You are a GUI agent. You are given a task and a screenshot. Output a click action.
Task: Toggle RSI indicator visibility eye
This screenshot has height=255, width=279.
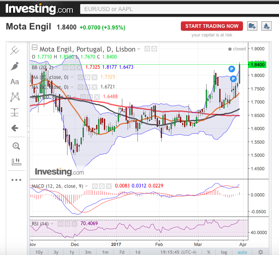pyautogui.click(x=60, y=224)
